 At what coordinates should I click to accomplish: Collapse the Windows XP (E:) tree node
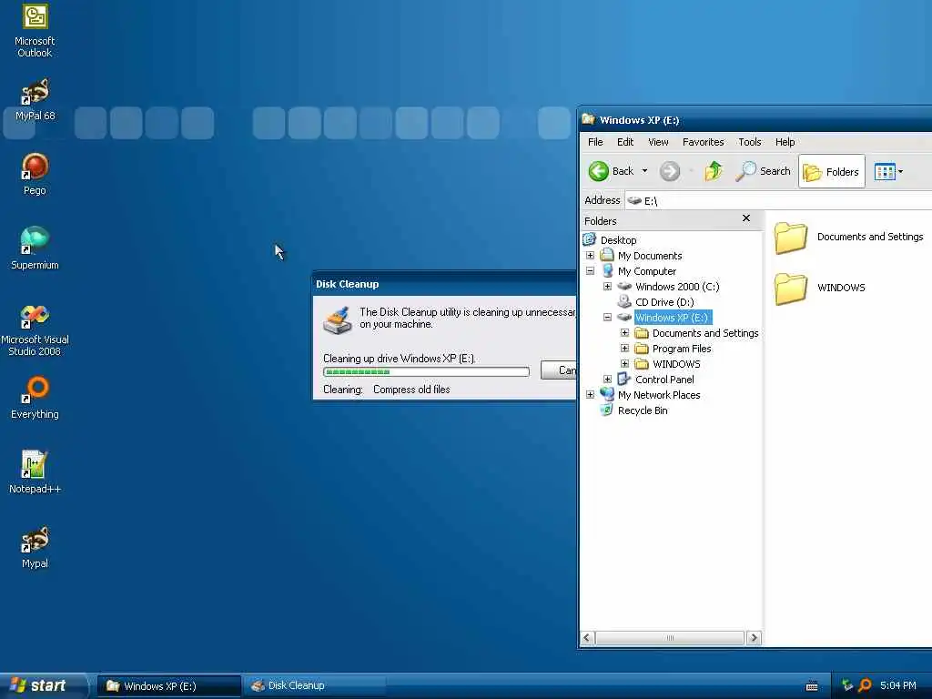click(x=607, y=318)
